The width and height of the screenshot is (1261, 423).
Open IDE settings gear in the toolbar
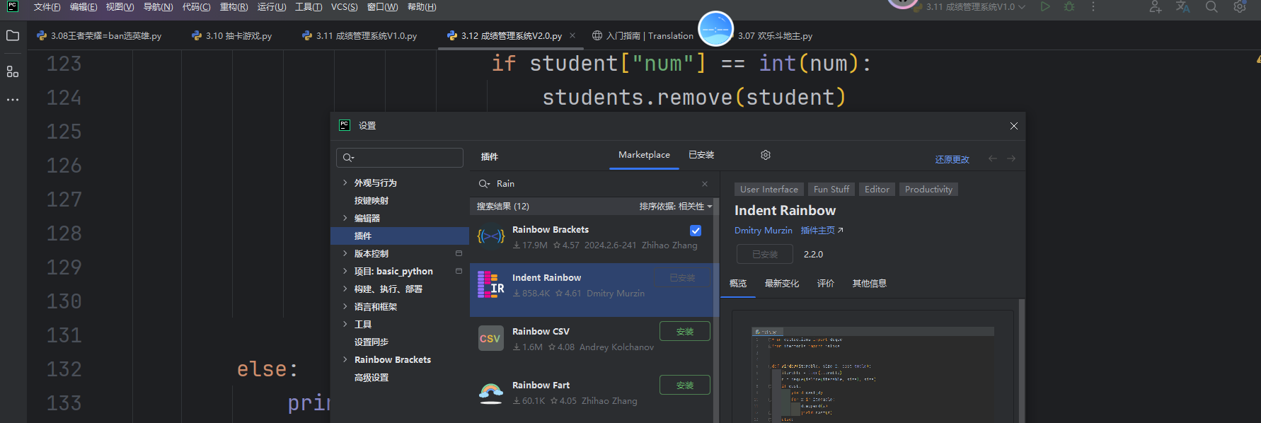click(x=1240, y=7)
